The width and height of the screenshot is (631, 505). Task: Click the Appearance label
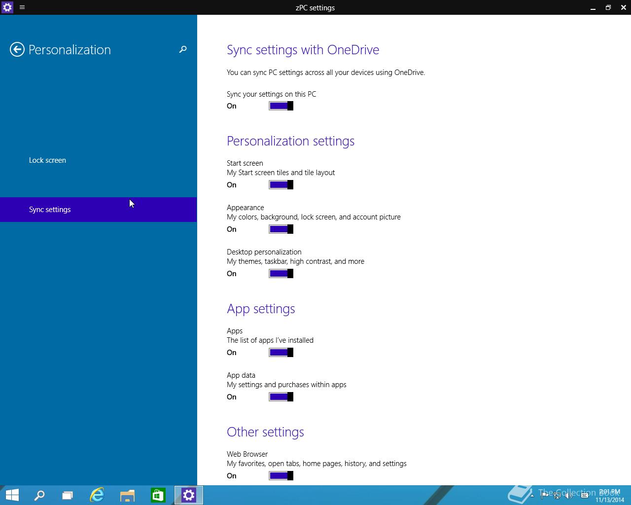point(245,208)
